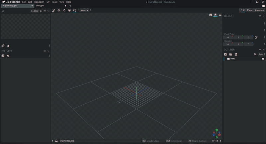Click the originaldog.geo model icon in status bar

pos(56,141)
